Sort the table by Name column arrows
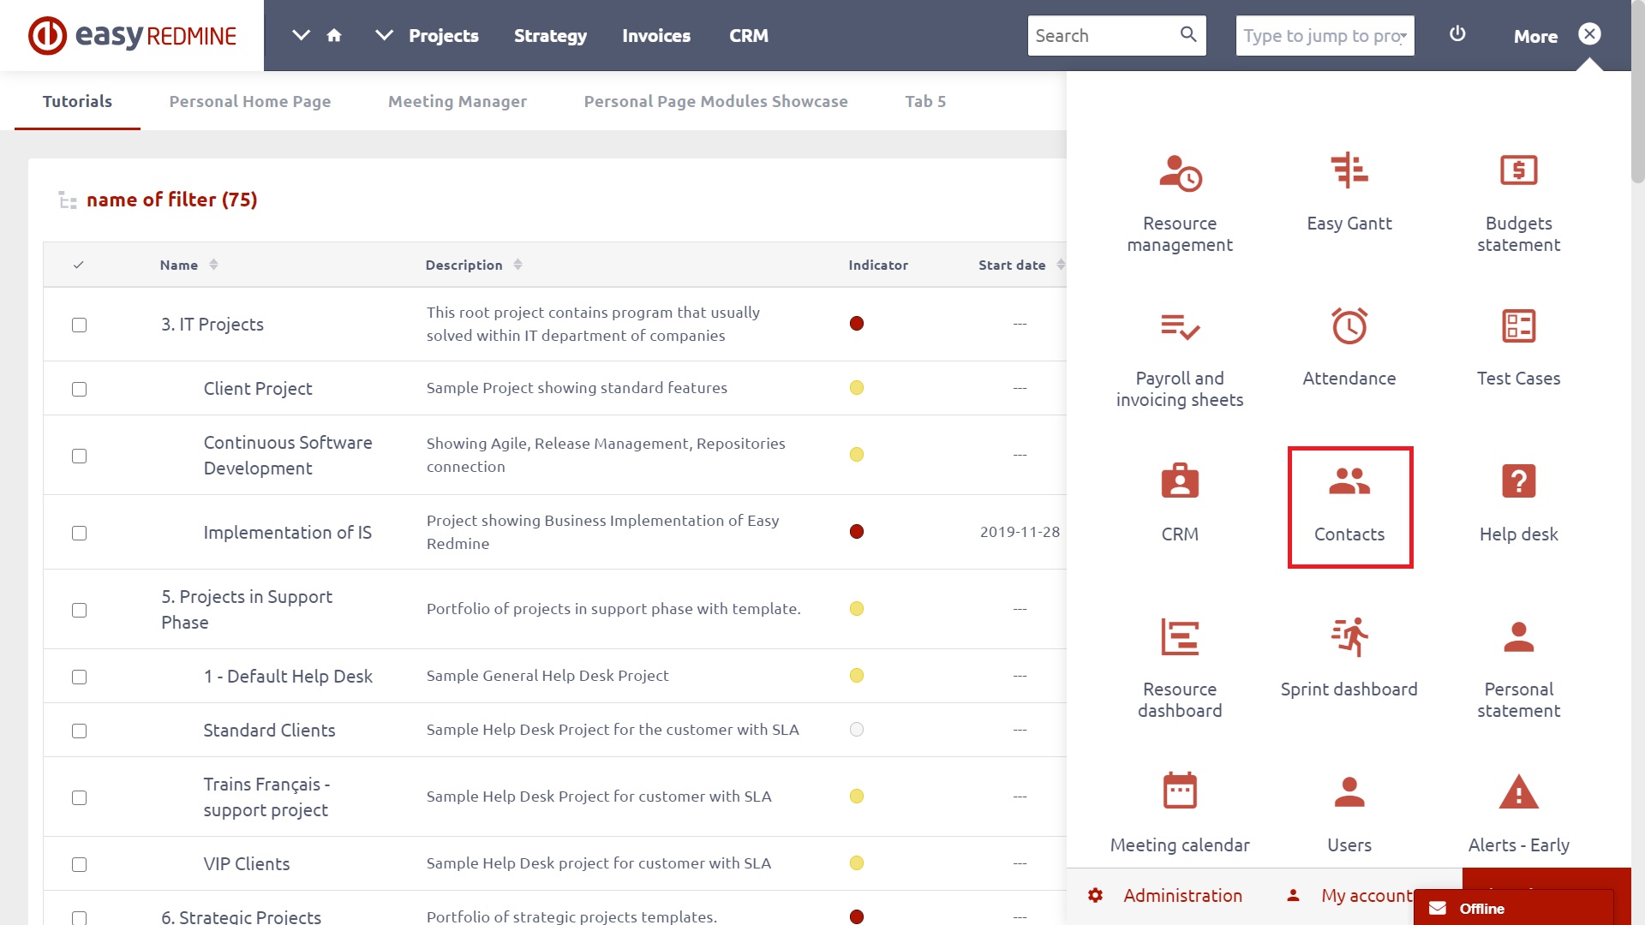 point(213,265)
